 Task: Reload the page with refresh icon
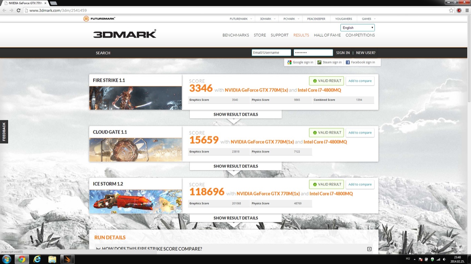pos(19,10)
